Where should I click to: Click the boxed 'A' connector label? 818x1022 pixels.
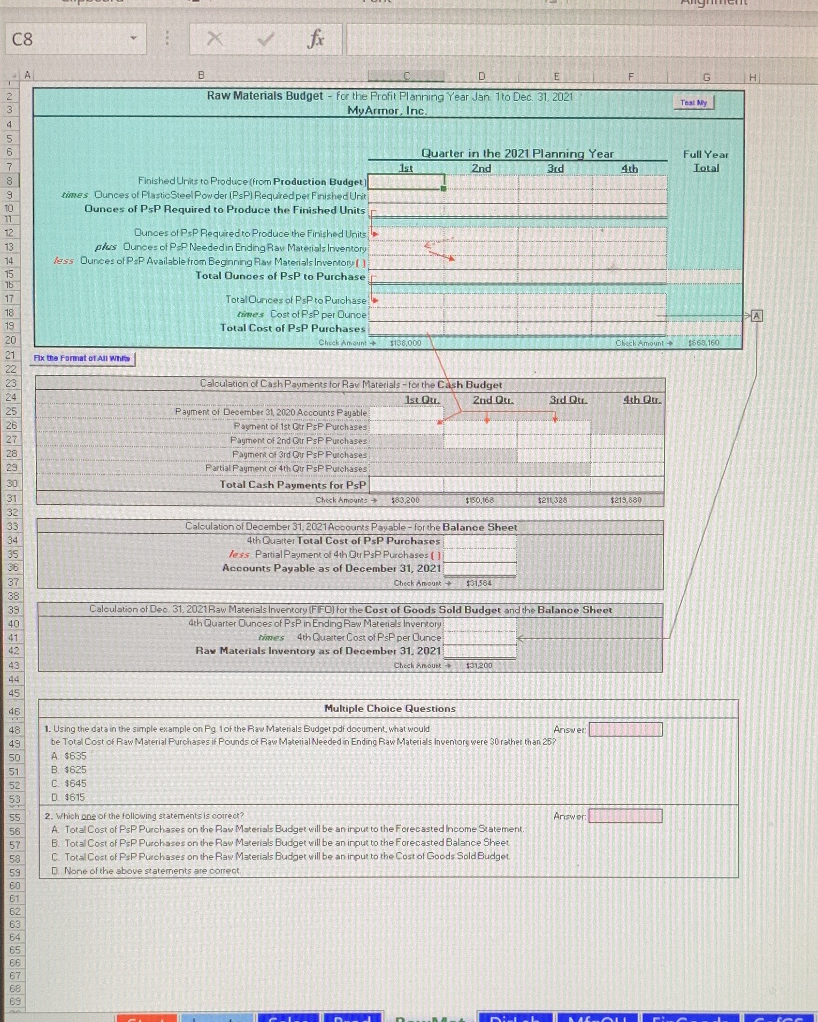click(x=756, y=316)
